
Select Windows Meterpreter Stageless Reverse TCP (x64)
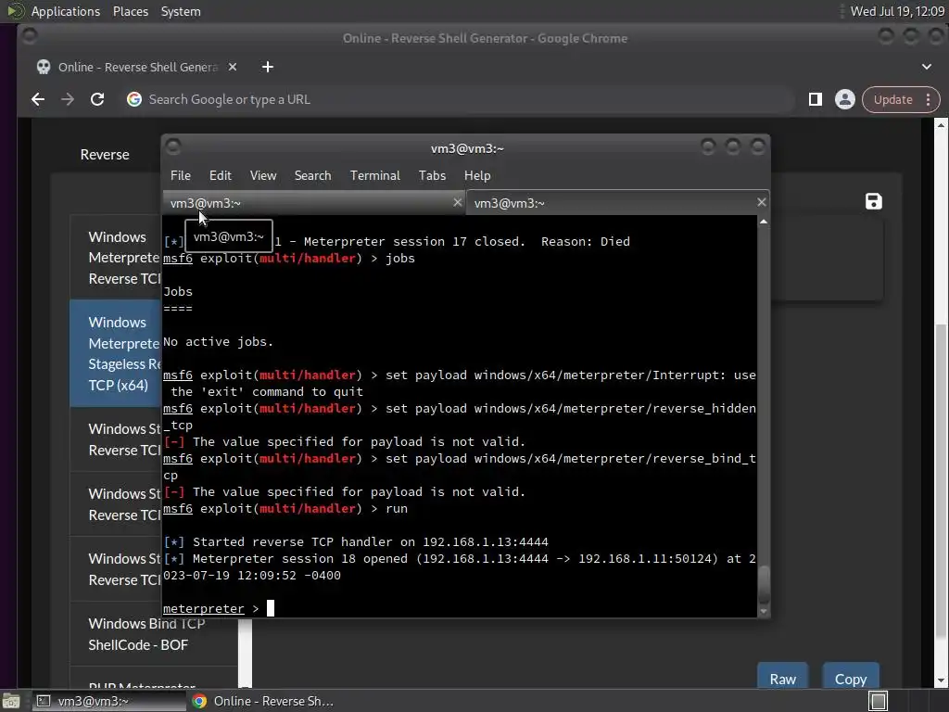pos(116,353)
